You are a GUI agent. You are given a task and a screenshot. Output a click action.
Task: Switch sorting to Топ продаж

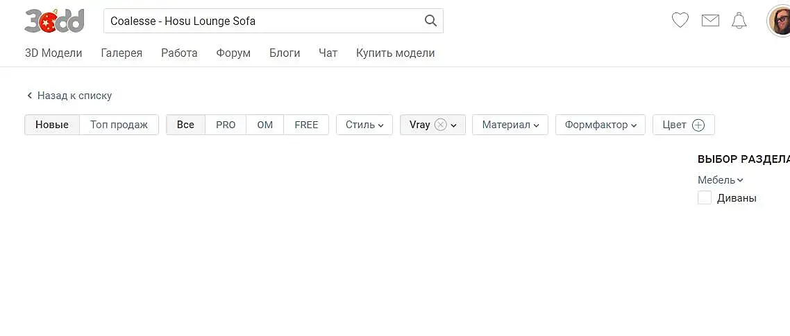tap(119, 125)
